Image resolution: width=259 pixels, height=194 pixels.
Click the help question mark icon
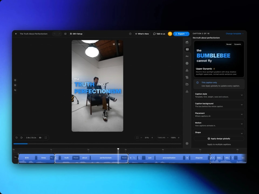[x=130, y=34]
